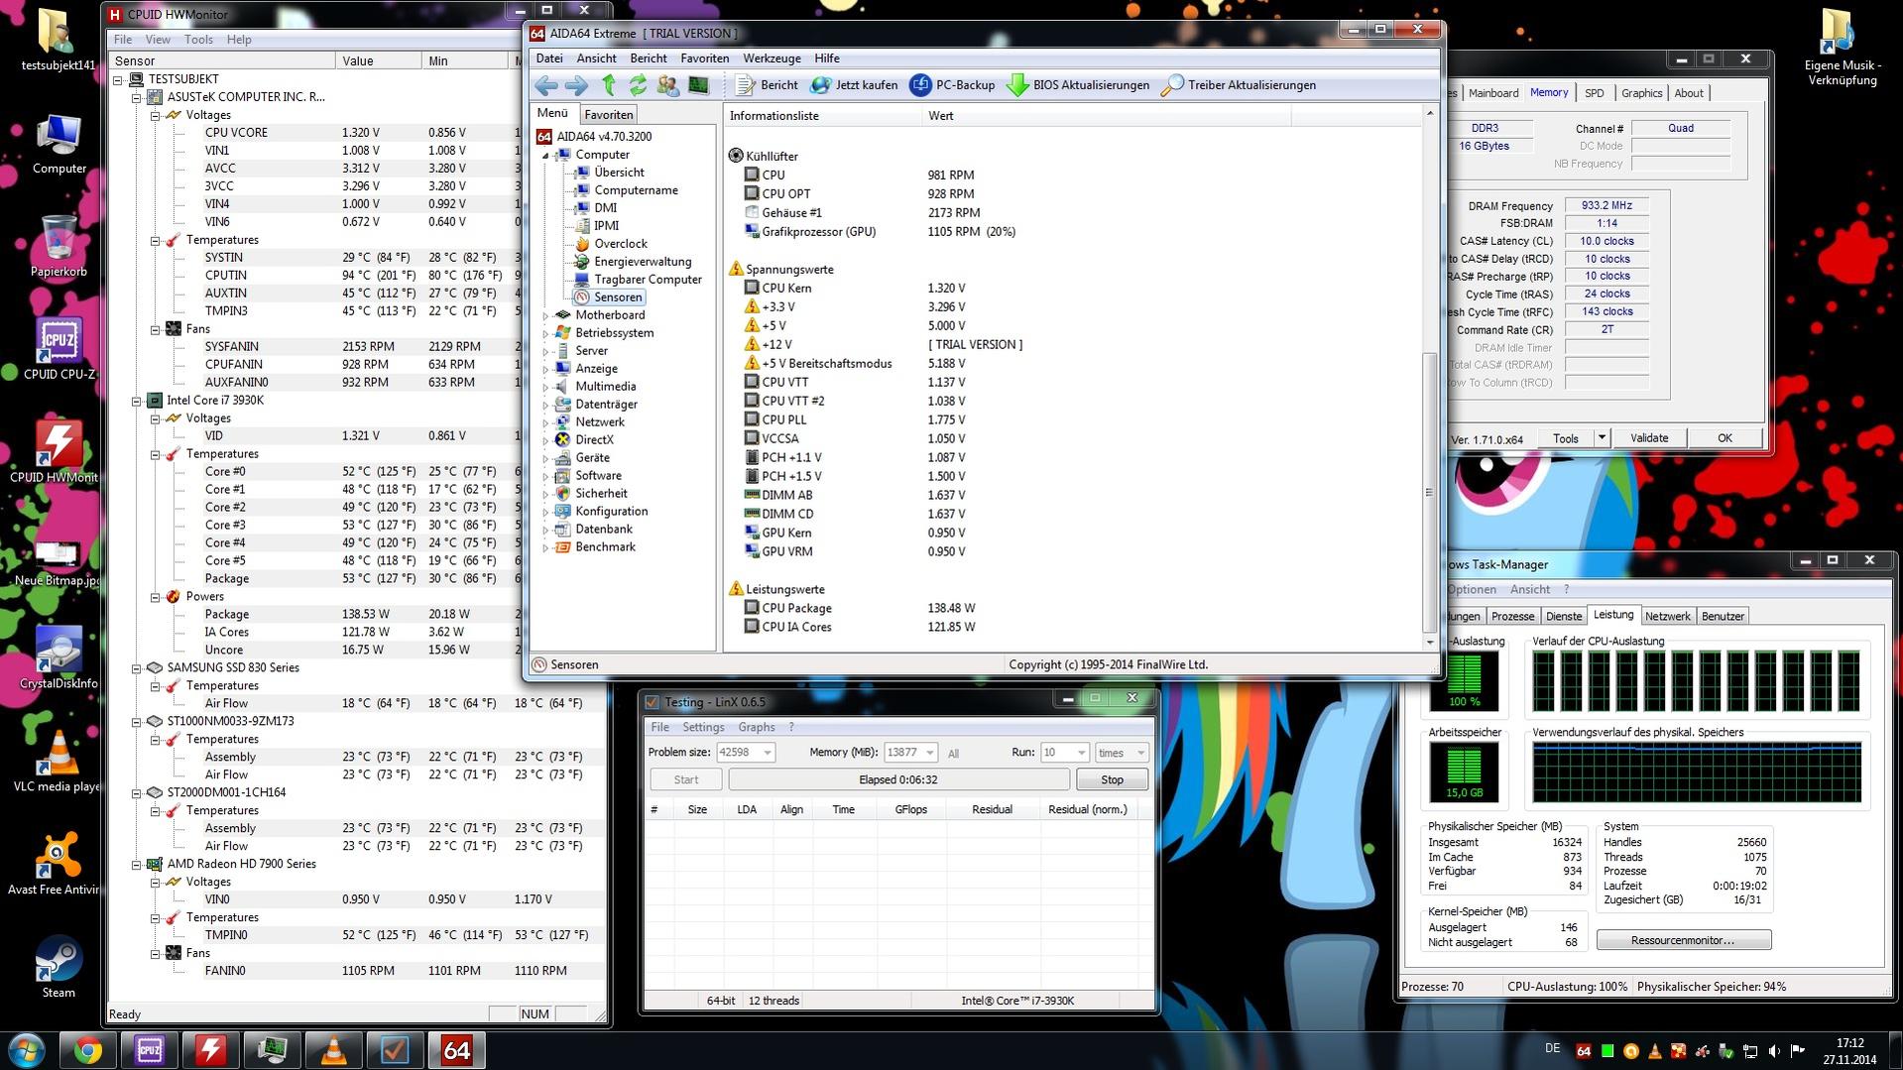Open Graphs menu in LinX
Screen dimensions: 1903x1070
(757, 728)
